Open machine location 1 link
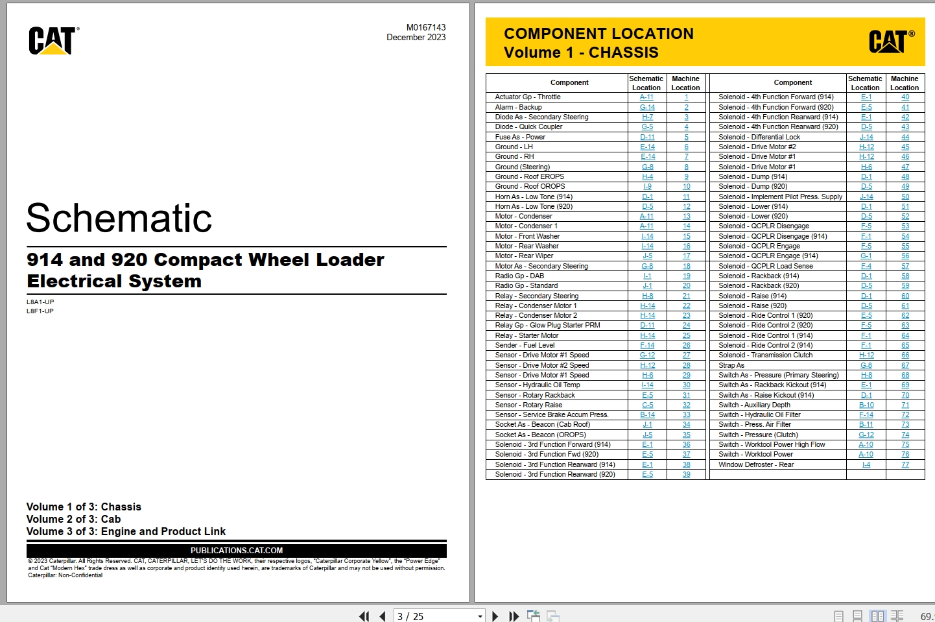Screen dimensions: 935x622 tap(686, 97)
